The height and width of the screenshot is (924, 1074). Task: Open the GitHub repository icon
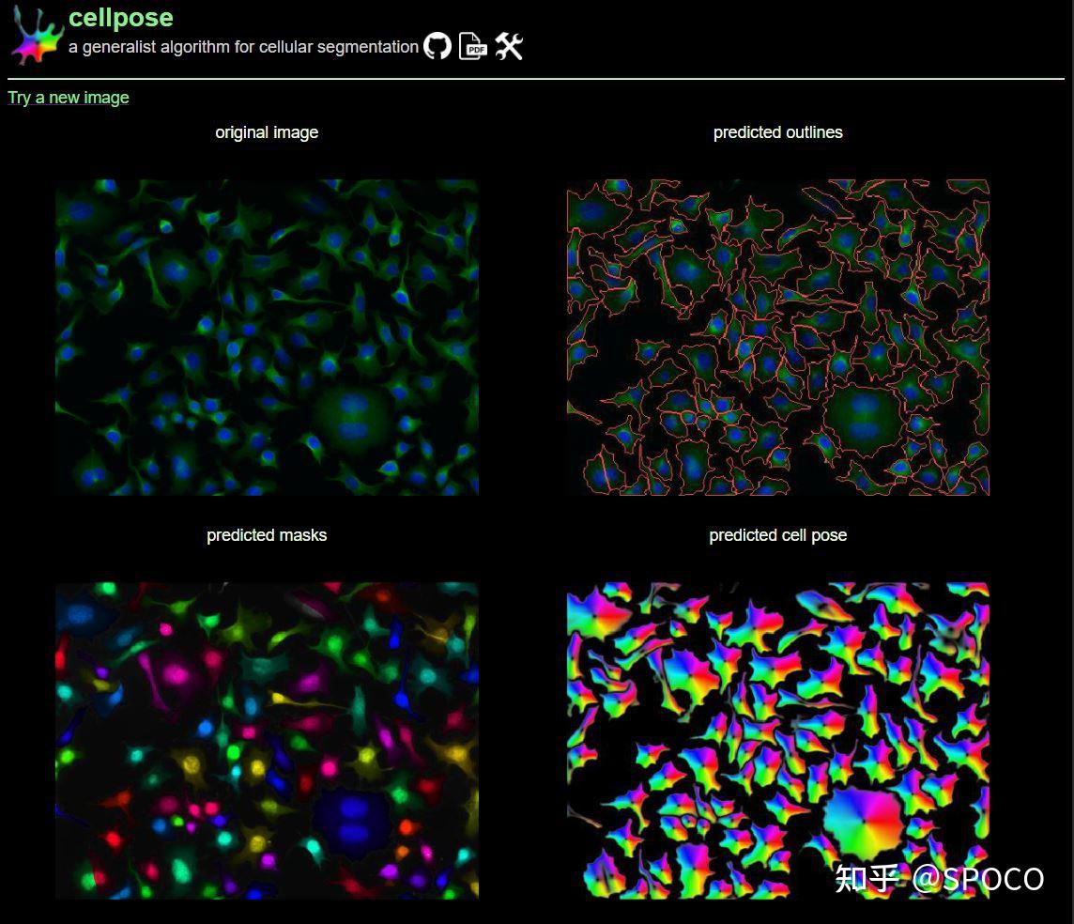point(437,47)
